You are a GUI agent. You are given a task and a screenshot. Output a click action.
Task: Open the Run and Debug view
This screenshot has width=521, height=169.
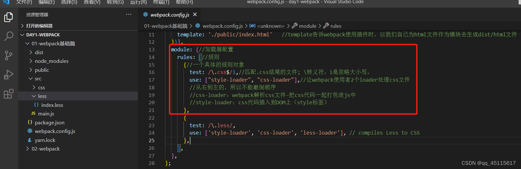click(x=9, y=75)
